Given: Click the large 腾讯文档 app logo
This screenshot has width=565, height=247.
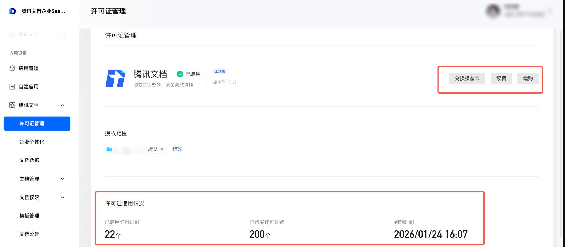Looking at the screenshot, I should tap(115, 78).
